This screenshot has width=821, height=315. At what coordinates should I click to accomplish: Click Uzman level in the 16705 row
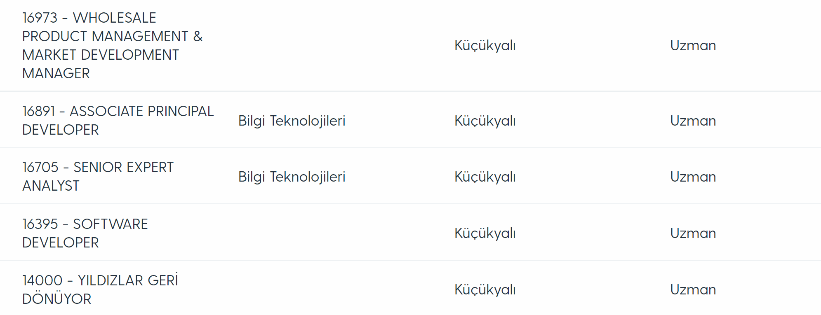click(693, 177)
